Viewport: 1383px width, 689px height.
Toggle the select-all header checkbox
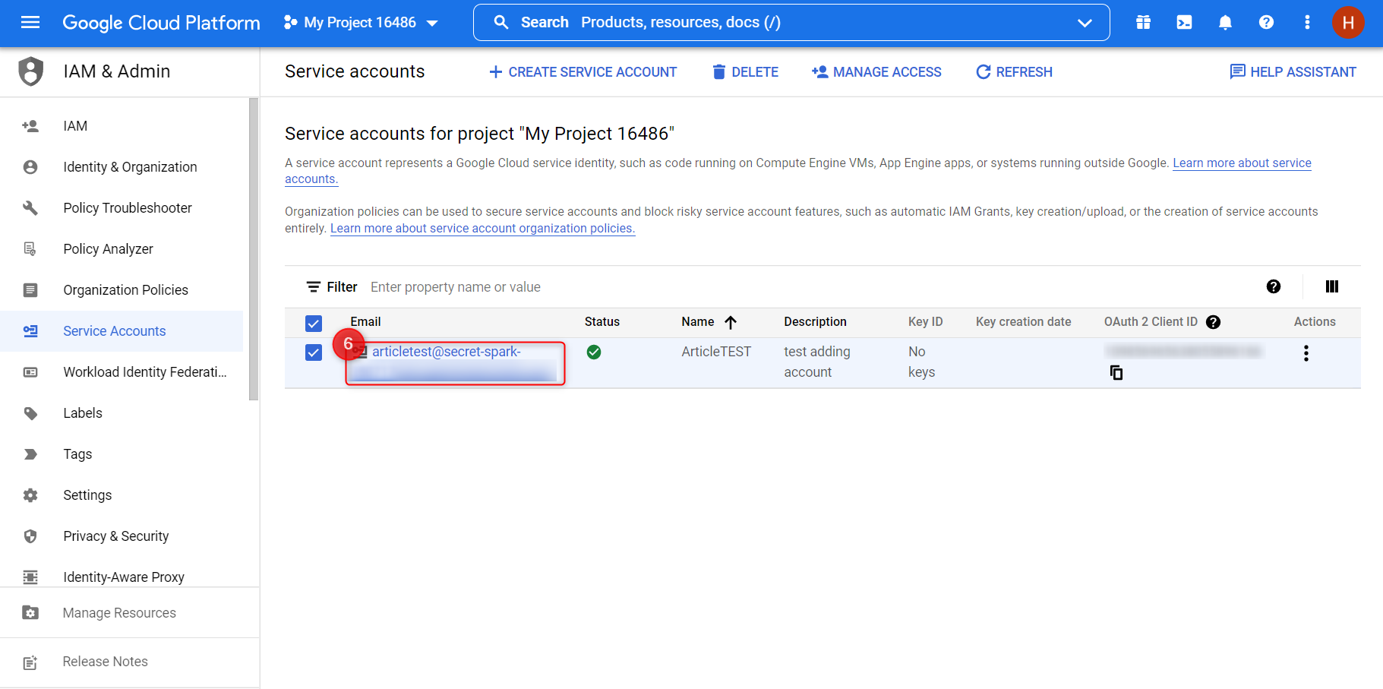(x=314, y=323)
